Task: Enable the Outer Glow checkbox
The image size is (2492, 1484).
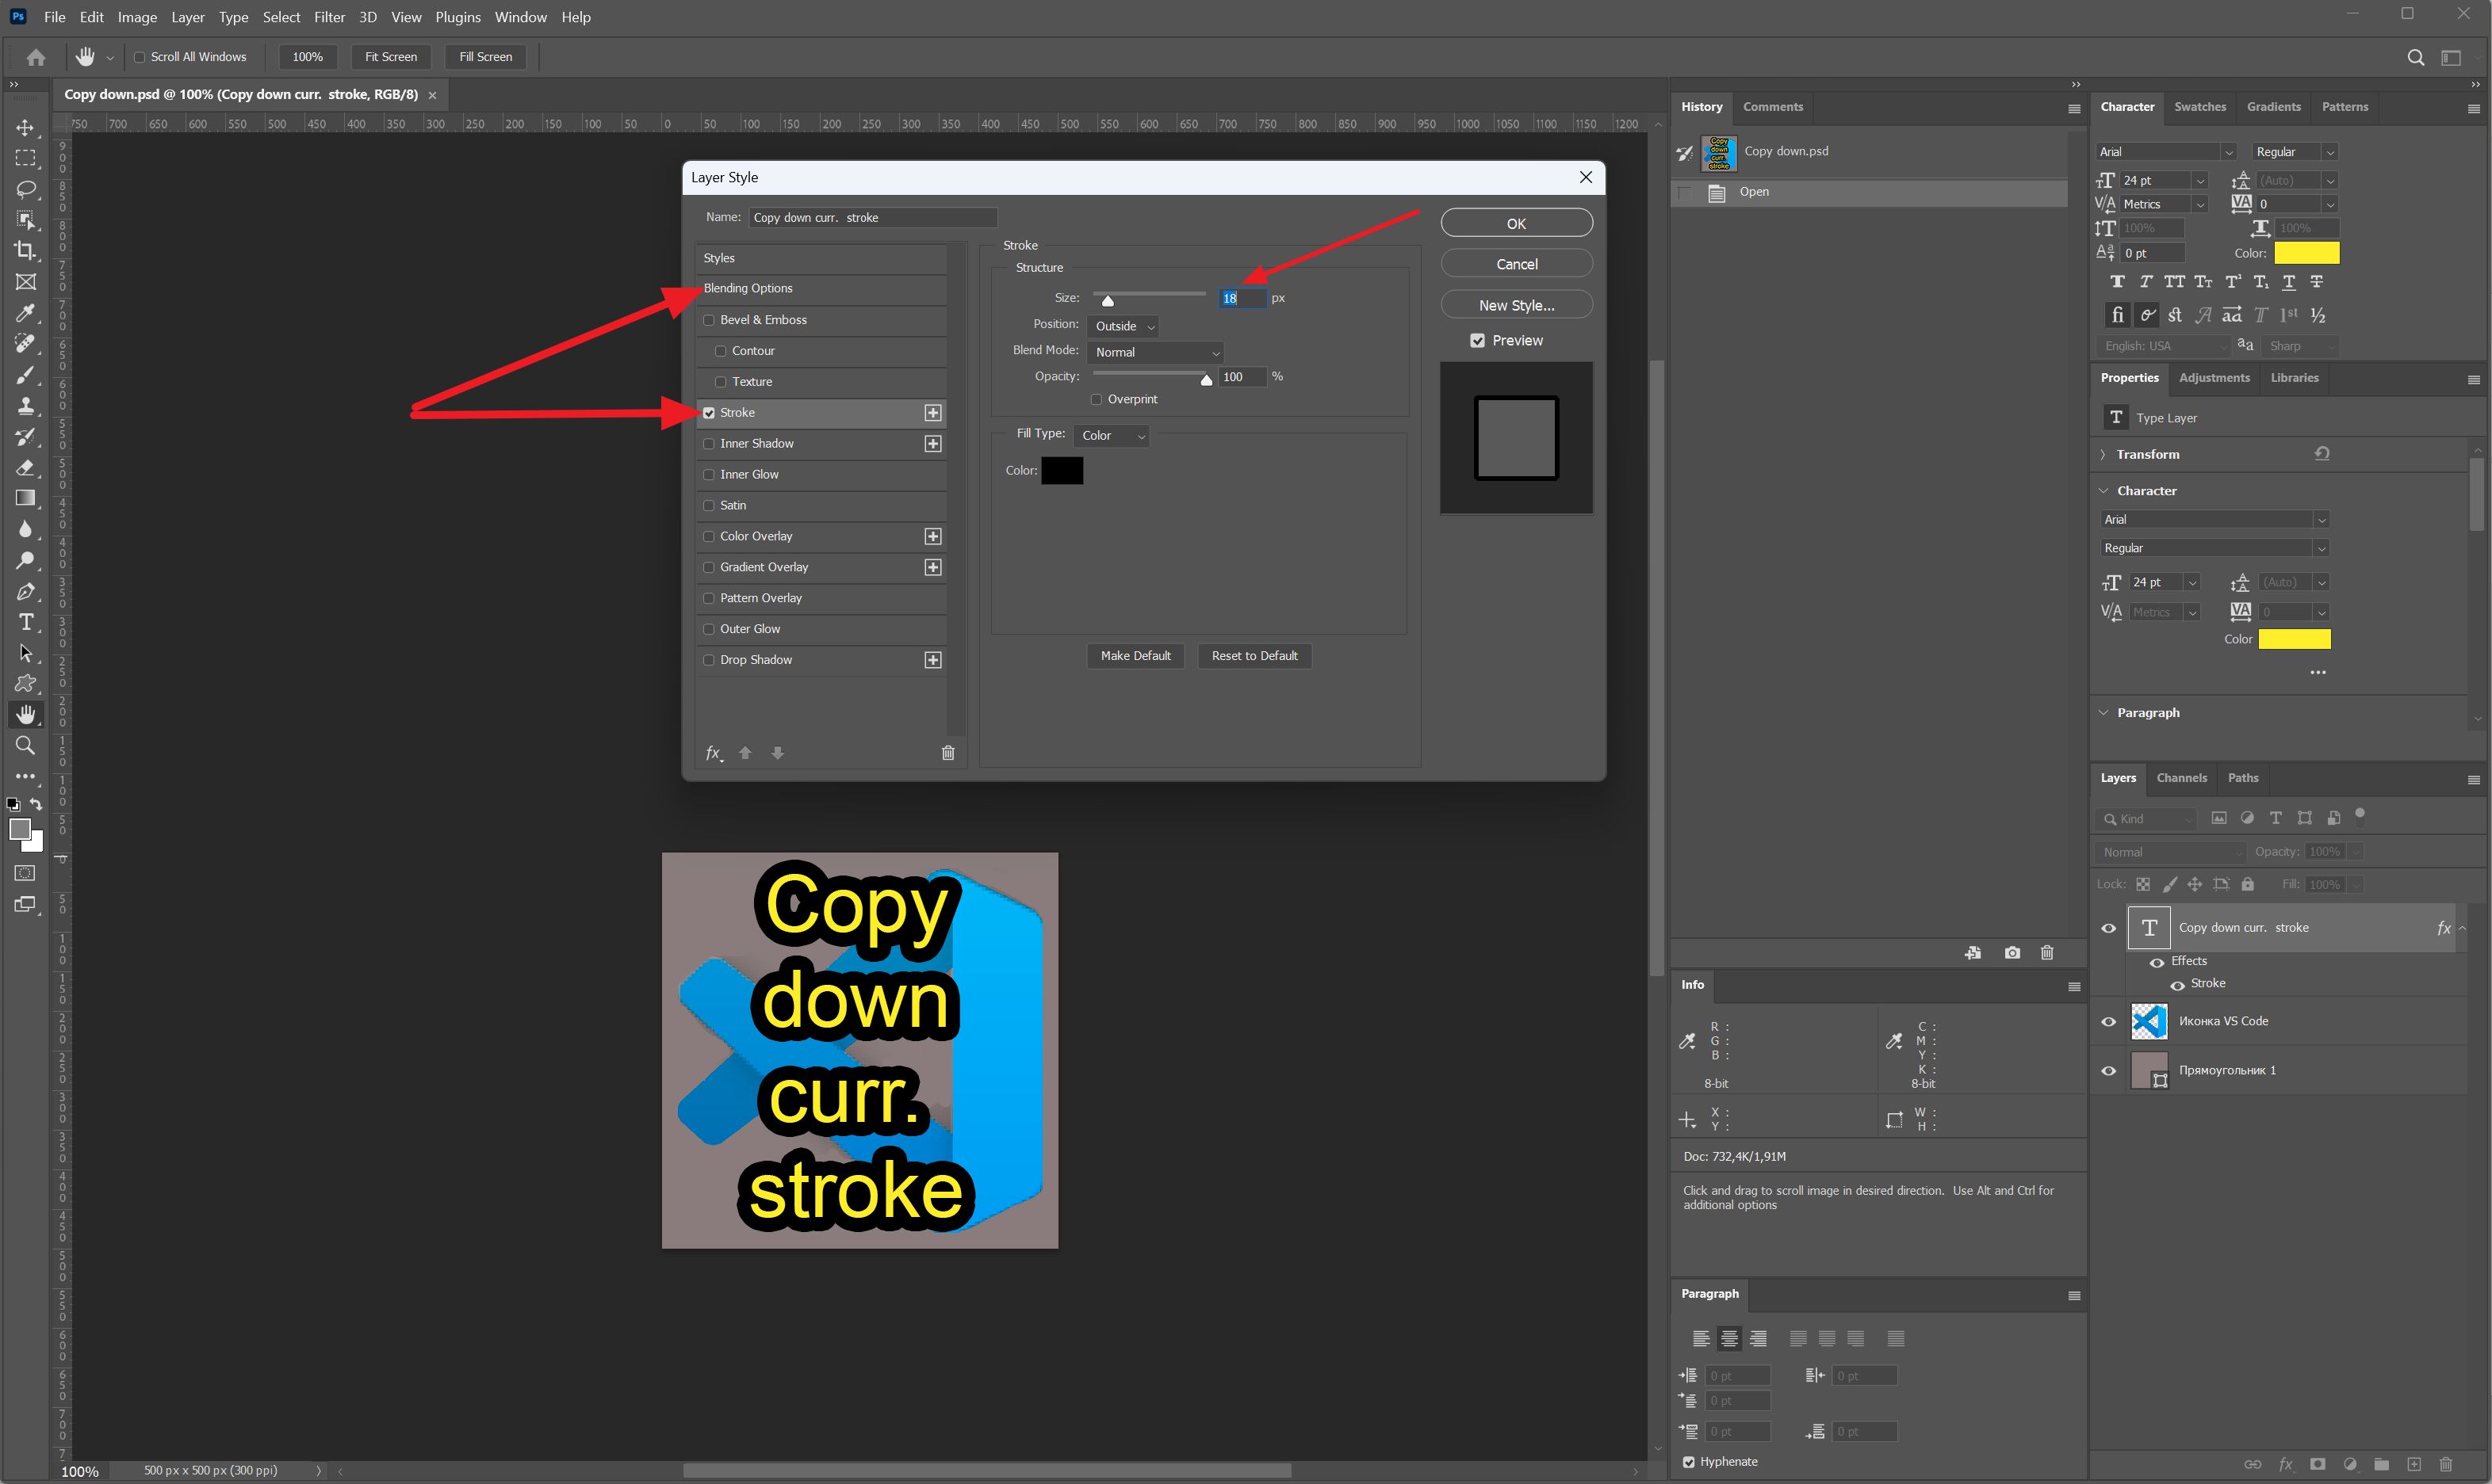Action: point(710,629)
